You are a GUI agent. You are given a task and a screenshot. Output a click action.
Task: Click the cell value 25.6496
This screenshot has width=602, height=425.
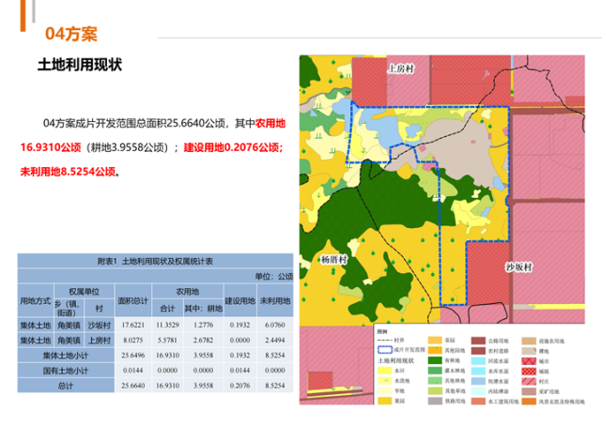[132, 356]
